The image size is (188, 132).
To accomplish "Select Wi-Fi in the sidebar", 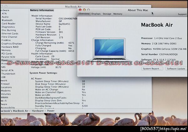I will (4, 101).
